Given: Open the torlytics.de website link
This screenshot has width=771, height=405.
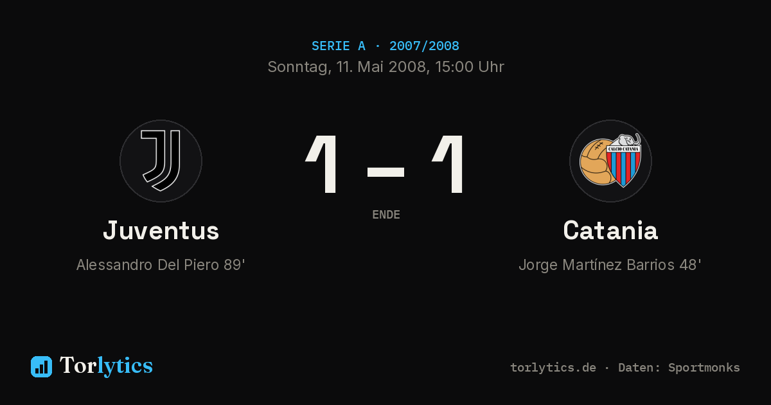Looking at the screenshot, I should tap(553, 368).
